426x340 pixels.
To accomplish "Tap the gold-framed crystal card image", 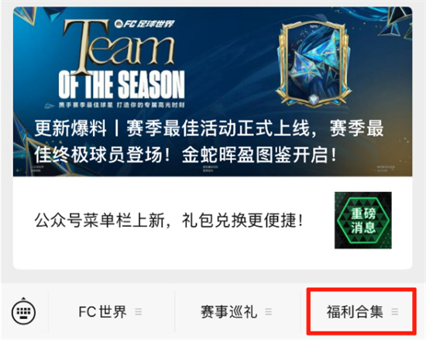I will [x=312, y=64].
